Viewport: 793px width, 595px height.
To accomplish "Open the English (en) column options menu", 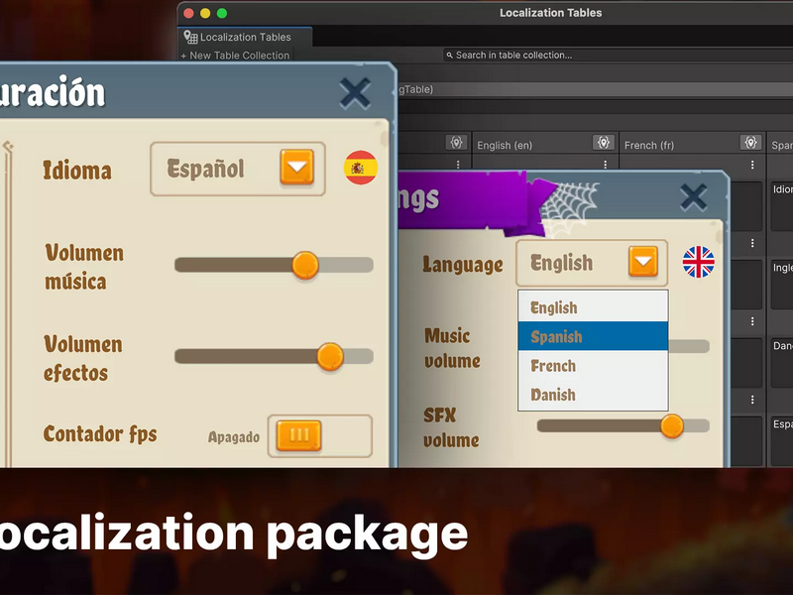I will tap(605, 165).
